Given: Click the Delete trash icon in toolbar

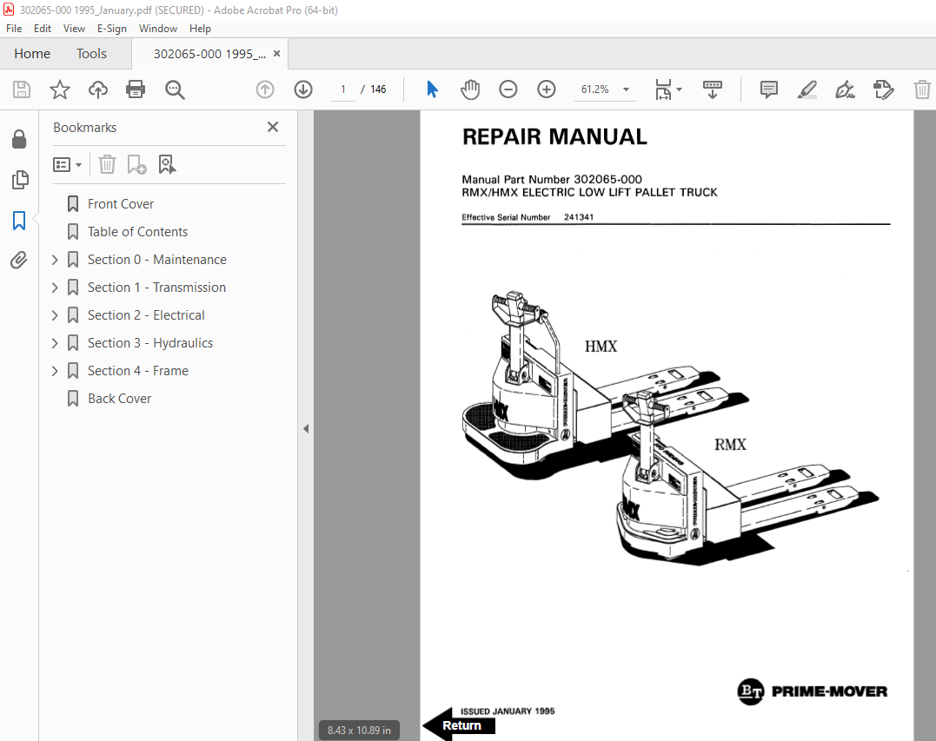Looking at the screenshot, I should click(922, 89).
